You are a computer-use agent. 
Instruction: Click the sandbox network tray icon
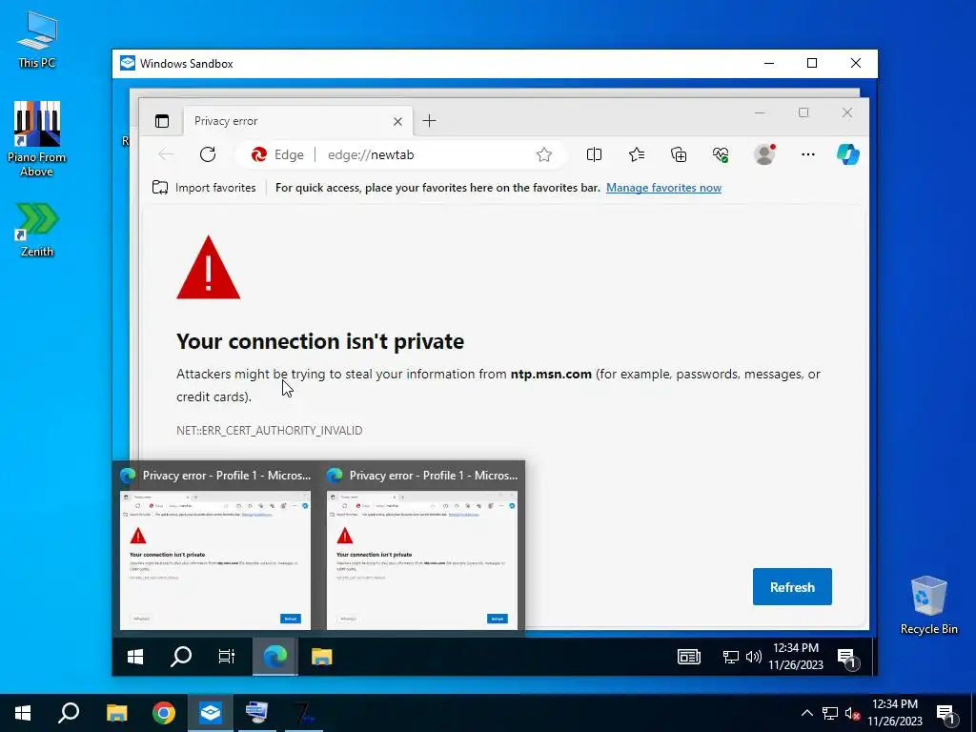coord(731,657)
